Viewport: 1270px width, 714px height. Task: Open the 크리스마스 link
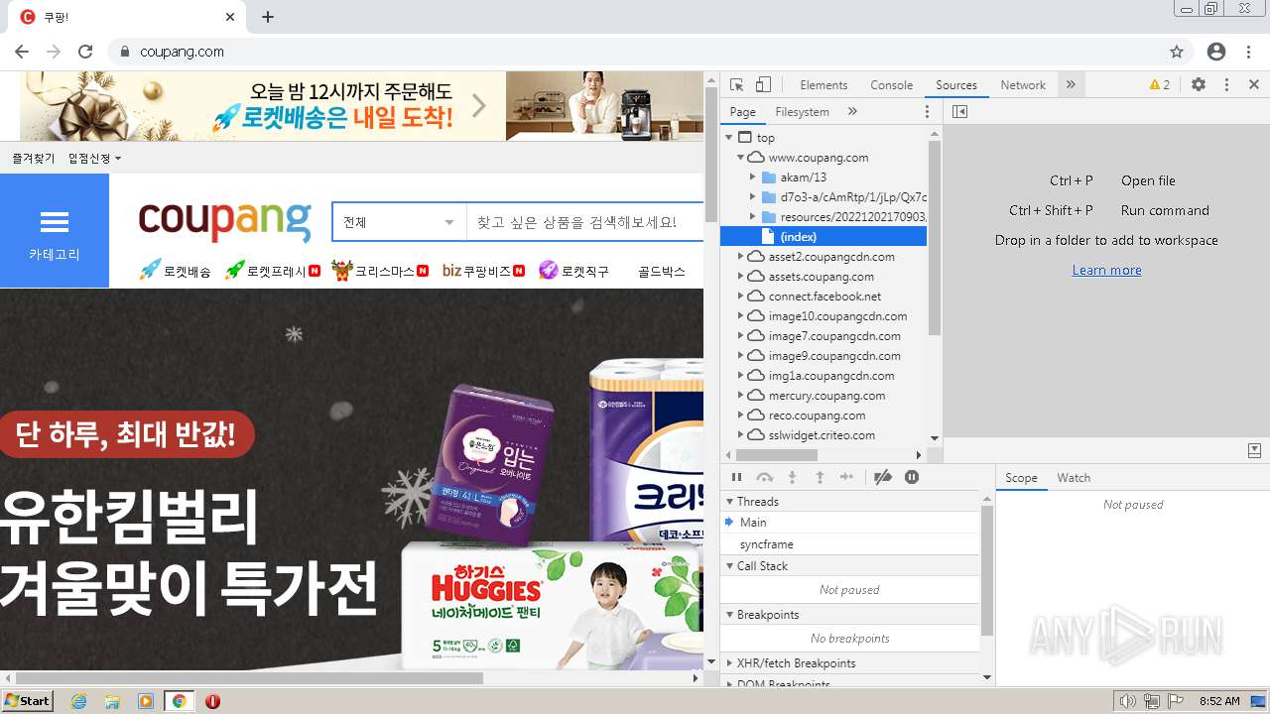click(x=380, y=270)
